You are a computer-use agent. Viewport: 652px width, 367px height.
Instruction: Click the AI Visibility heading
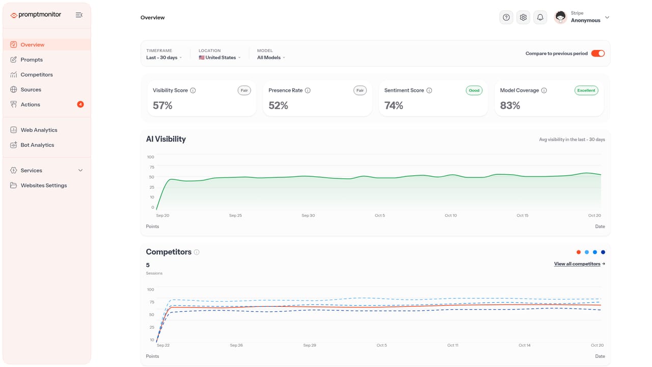pyautogui.click(x=166, y=139)
